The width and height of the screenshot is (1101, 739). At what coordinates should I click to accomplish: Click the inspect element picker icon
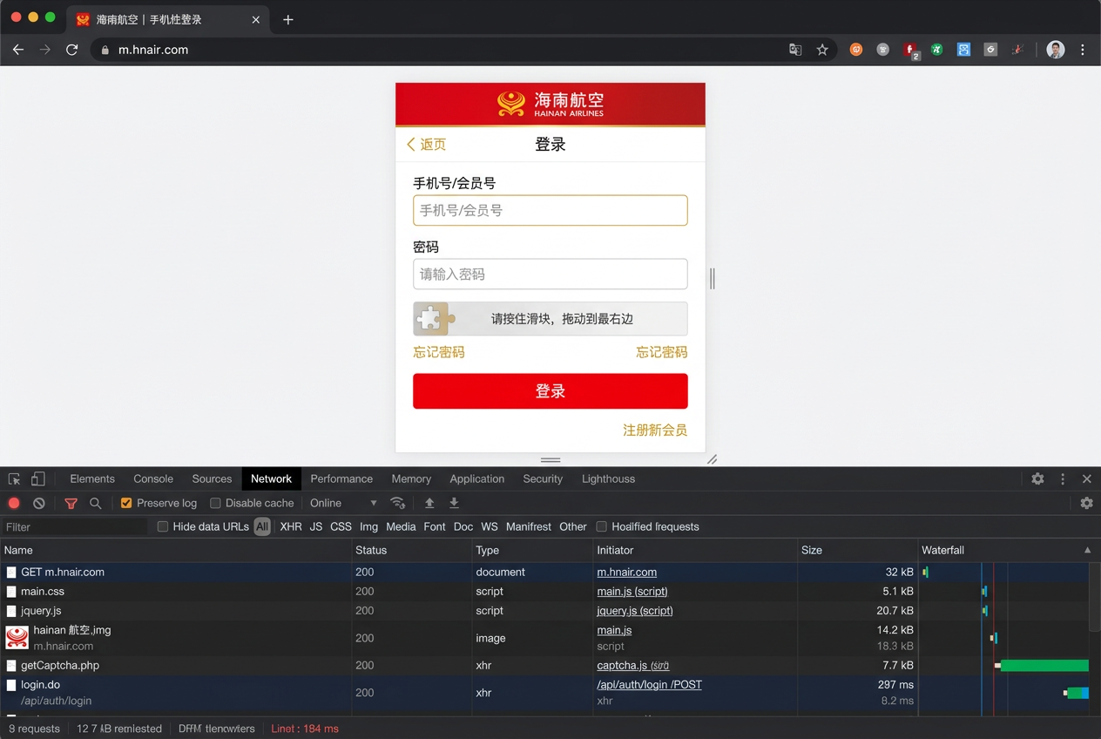pyautogui.click(x=14, y=479)
